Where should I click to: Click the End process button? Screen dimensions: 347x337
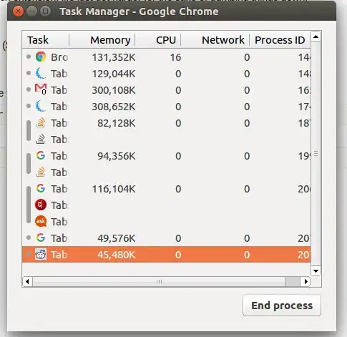pyautogui.click(x=282, y=306)
